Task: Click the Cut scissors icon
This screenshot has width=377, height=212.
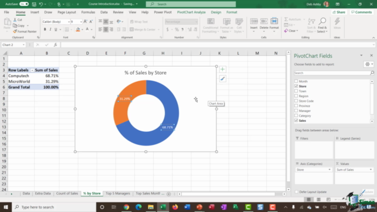Action: pyautogui.click(x=15, y=19)
